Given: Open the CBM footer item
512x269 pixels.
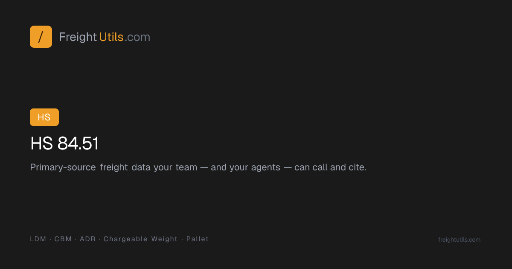Looking at the screenshot, I should point(63,239).
